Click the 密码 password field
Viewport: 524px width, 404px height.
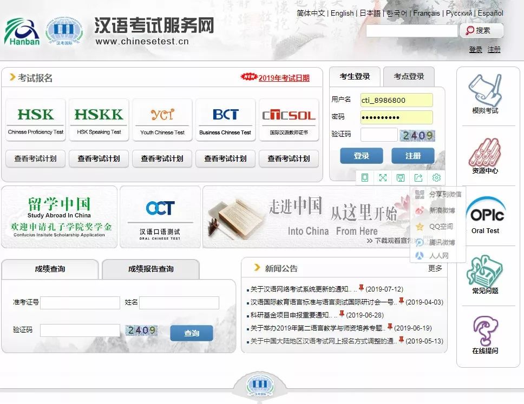click(x=397, y=117)
